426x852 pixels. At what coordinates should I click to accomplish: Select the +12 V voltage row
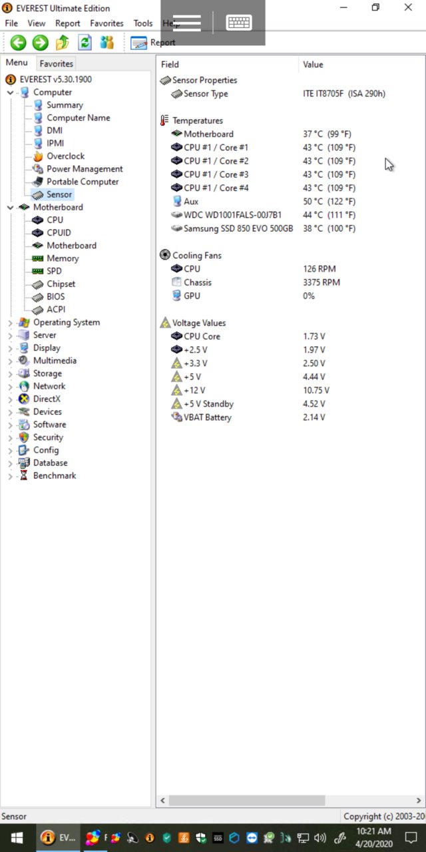coord(291,390)
